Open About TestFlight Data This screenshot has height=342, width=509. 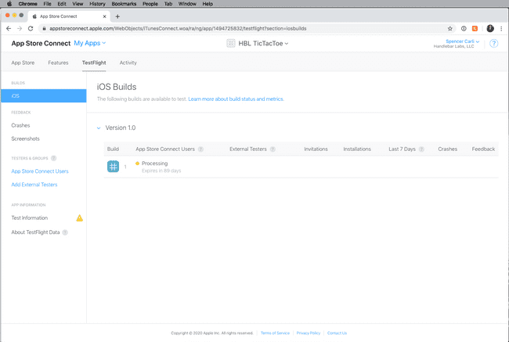pyautogui.click(x=35, y=232)
